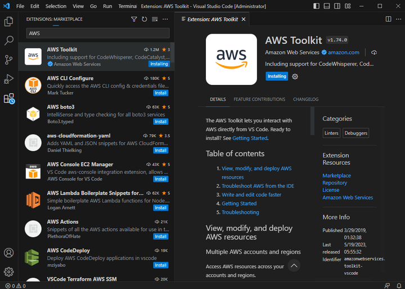
Task: Open the Selection menu
Action: click(56, 6)
